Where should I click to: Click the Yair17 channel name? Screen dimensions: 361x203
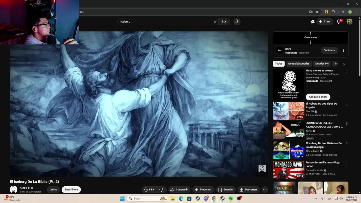[x=309, y=131]
